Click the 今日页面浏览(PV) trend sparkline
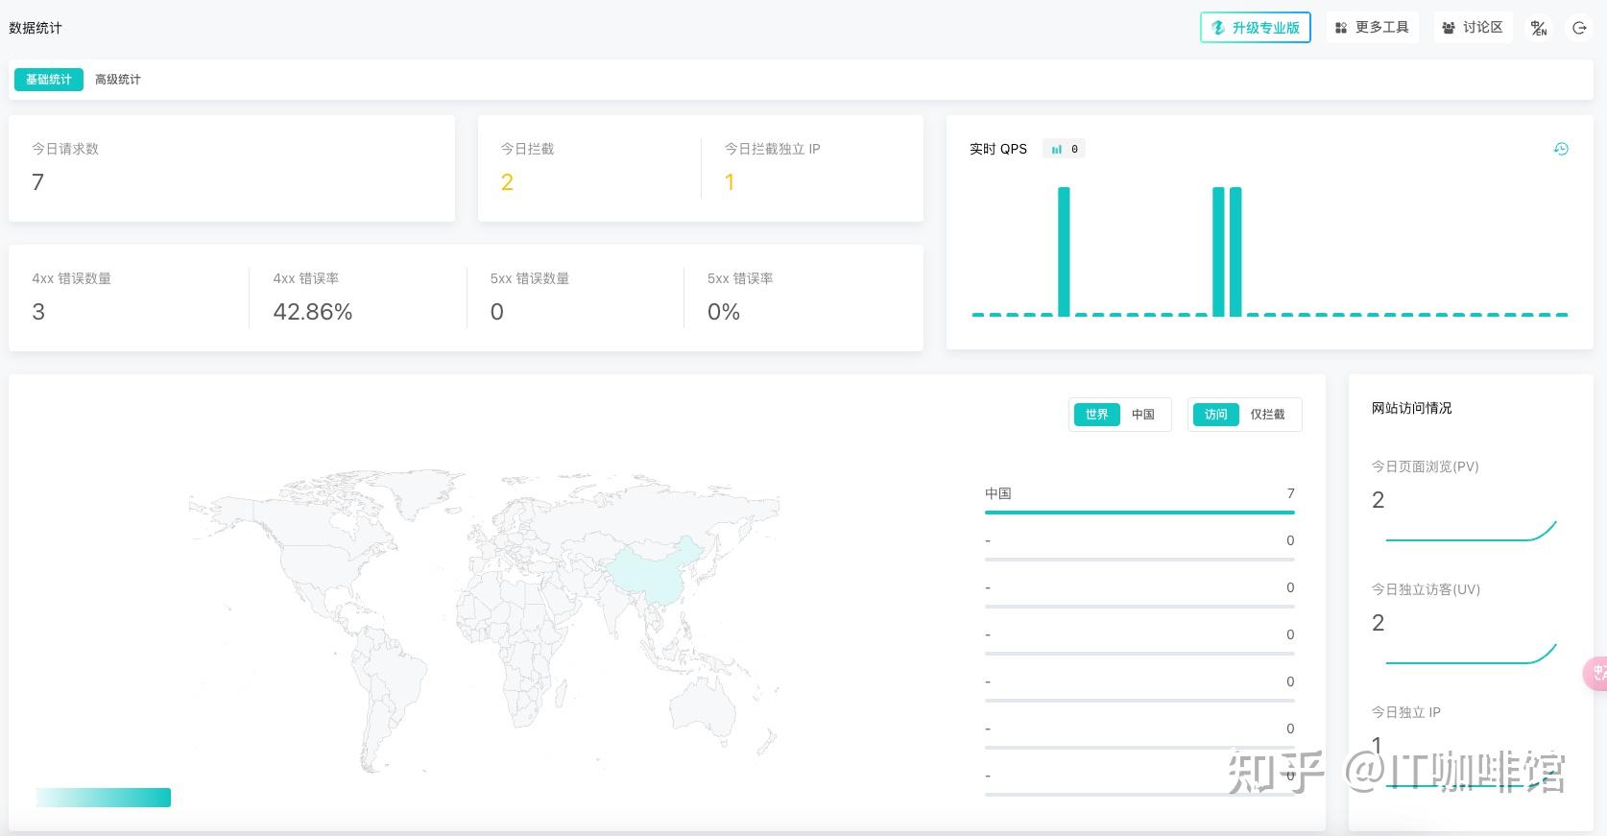 click(1471, 531)
